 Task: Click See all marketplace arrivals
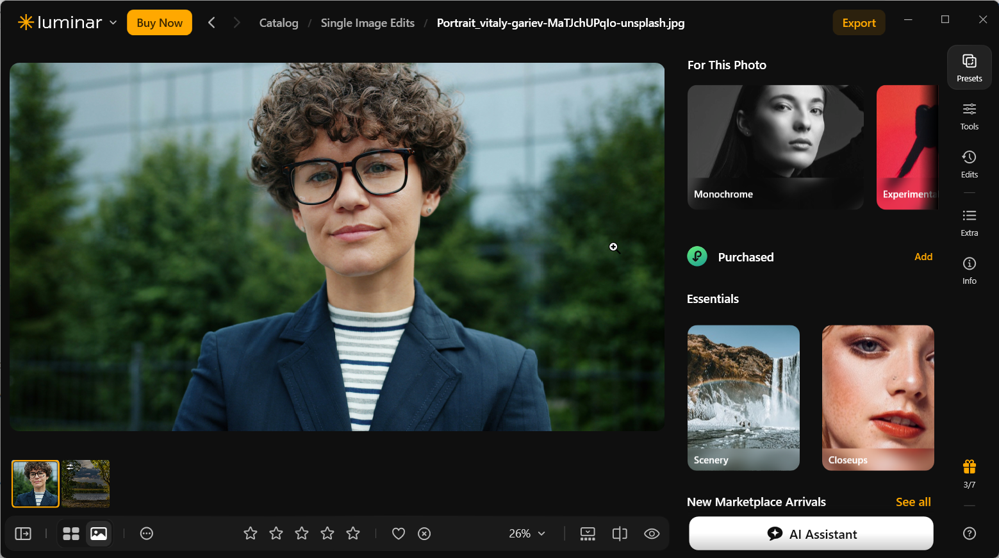click(x=913, y=502)
